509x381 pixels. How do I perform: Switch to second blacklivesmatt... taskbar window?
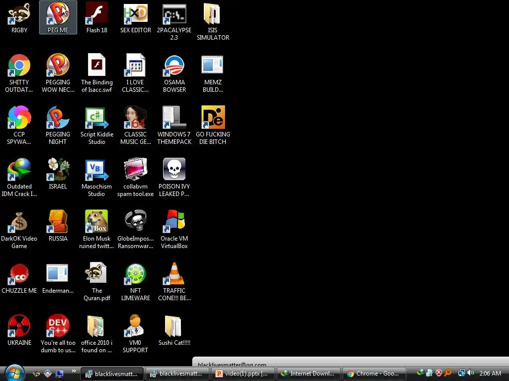click(x=177, y=374)
